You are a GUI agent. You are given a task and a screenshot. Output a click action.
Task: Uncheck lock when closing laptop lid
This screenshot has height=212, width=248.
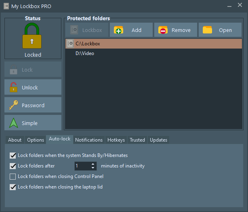point(13,187)
